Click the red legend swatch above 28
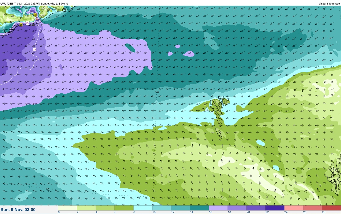This screenshot has width=341, height=214. tap(332, 208)
